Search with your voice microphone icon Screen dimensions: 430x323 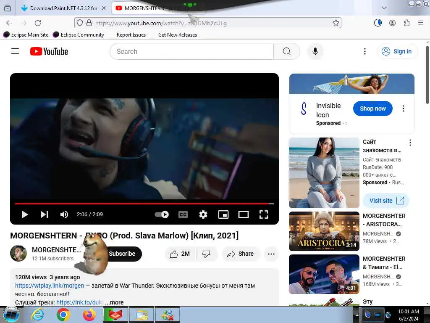[315, 51]
